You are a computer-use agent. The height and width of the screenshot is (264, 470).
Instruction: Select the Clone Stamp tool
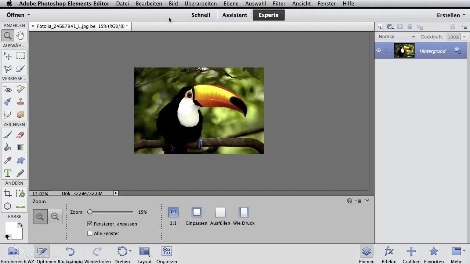click(x=21, y=102)
